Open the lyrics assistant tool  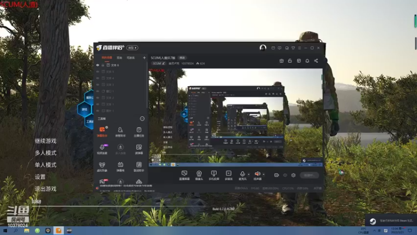point(139,167)
